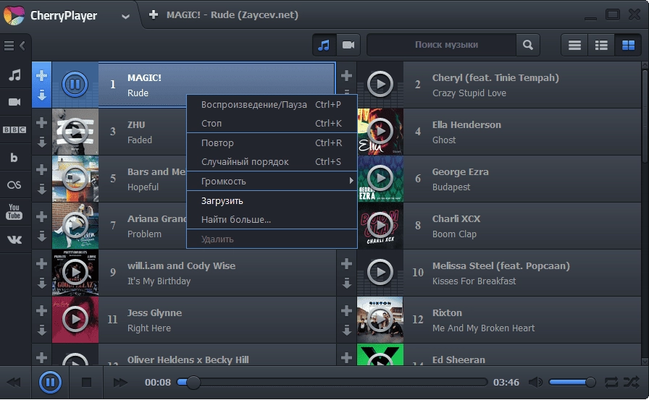Add Cheryl Crazy Stupid Love to playlist
649x400 pixels.
coord(346,76)
